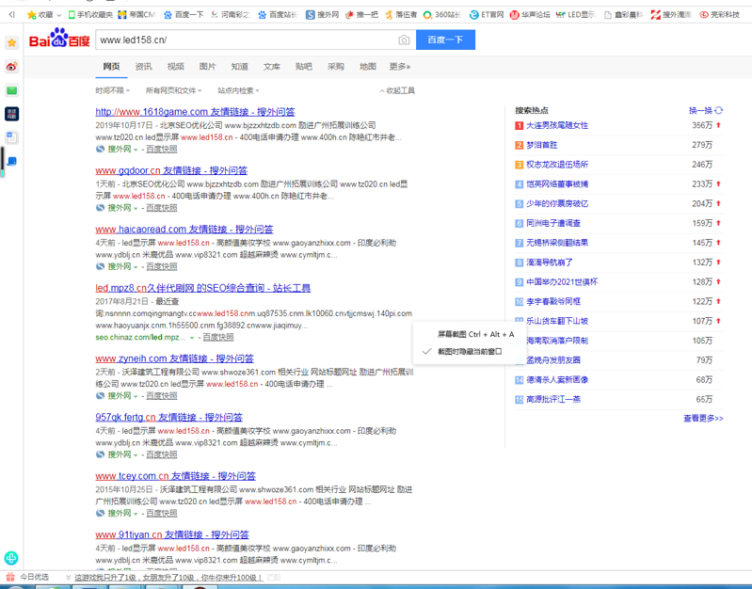Open the www.gqdoor.cn 友情链接 result

171,170
